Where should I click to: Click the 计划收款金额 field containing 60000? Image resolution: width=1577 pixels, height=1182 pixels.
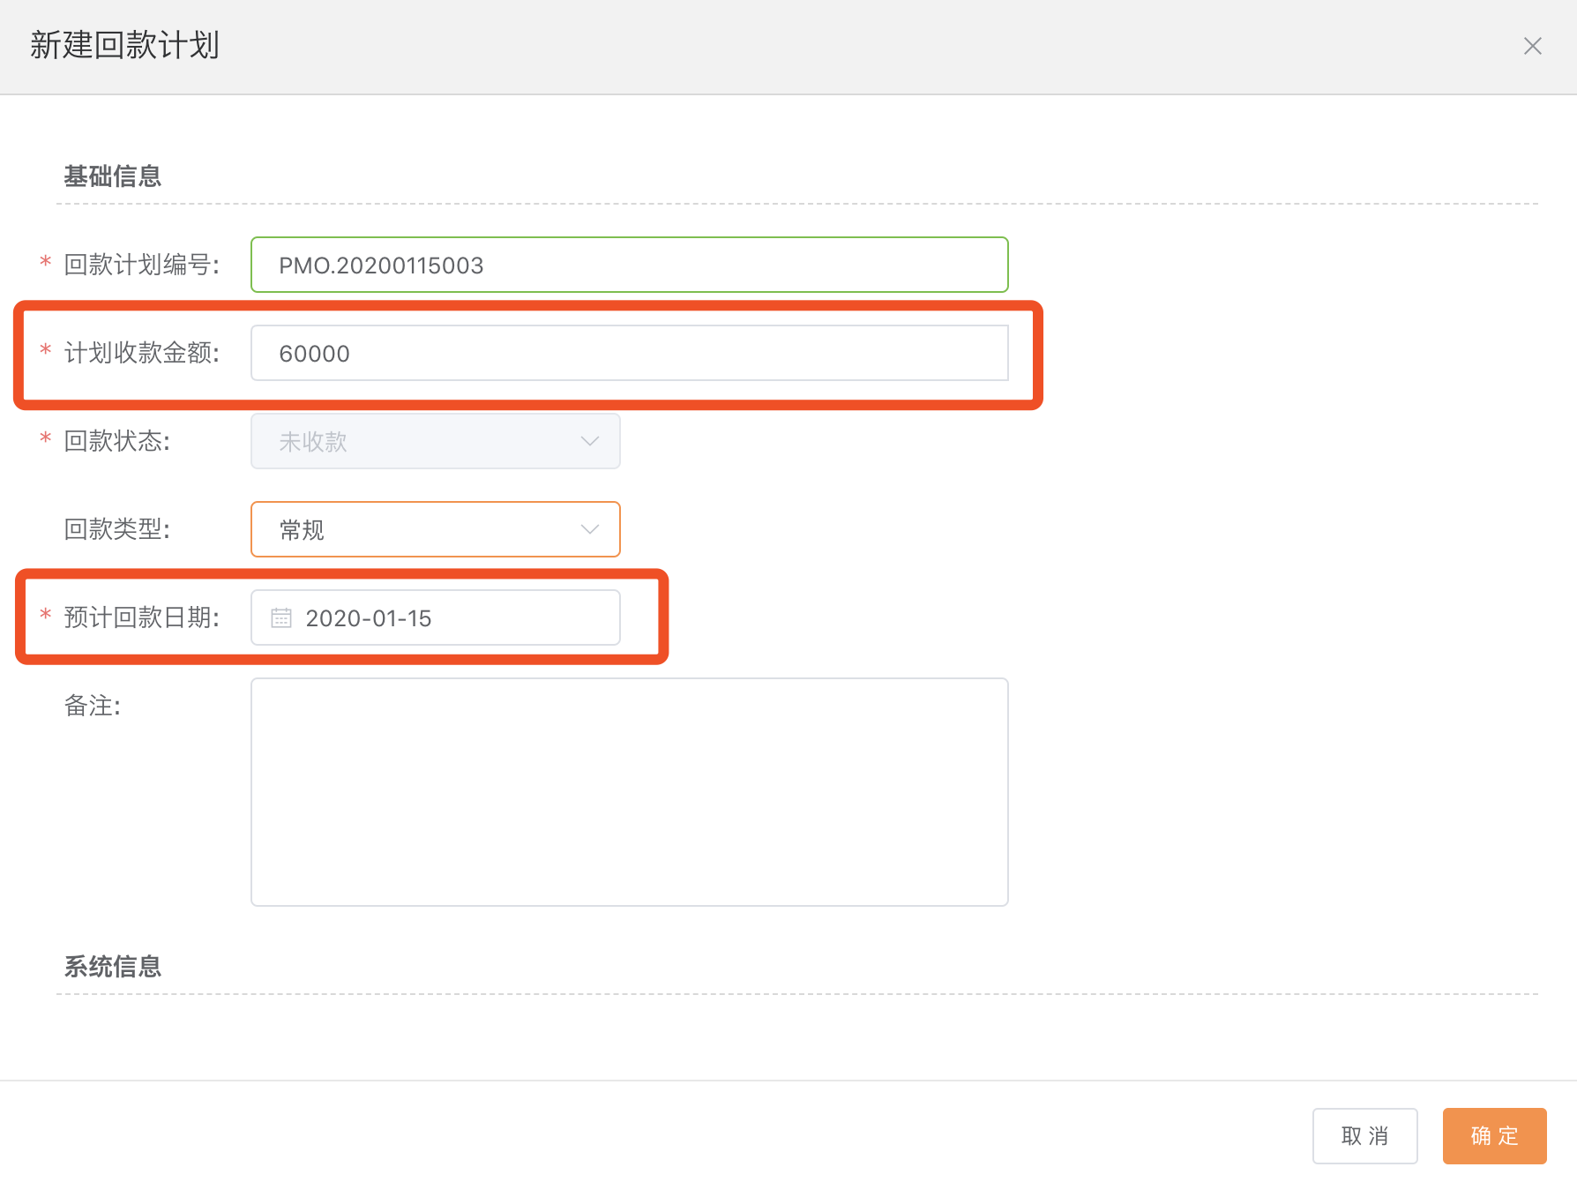pos(629,353)
